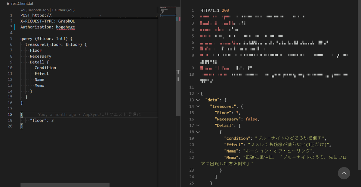Click the "Floor" field in the query
This screenshot has width=361, height=187.
pos(36,50)
